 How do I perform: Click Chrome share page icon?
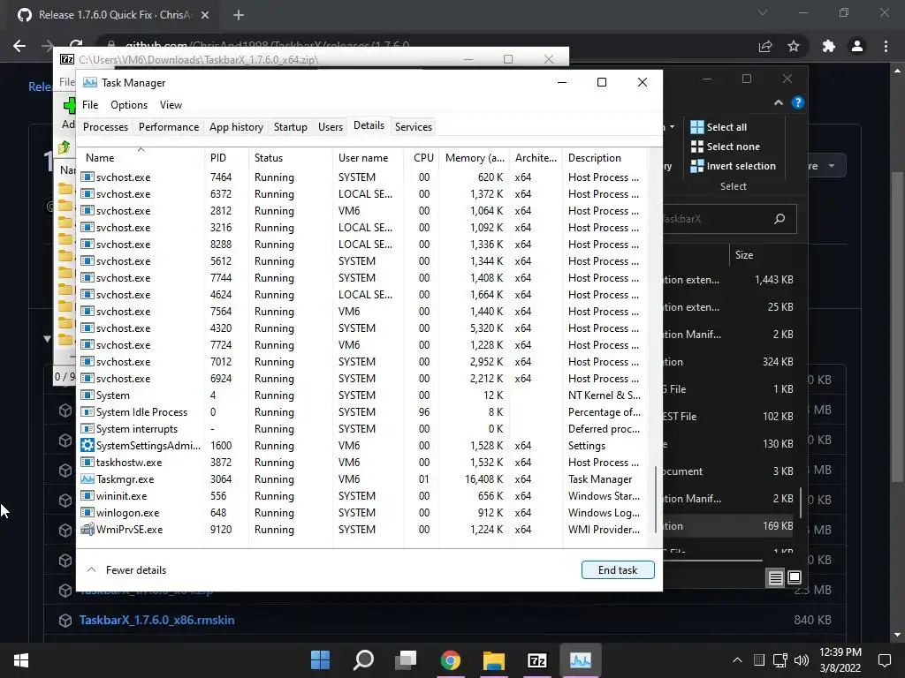(x=765, y=46)
